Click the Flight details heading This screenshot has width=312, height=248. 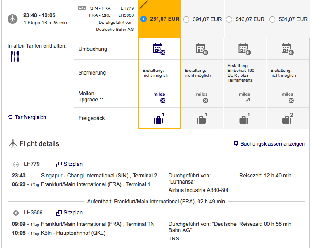39,144
